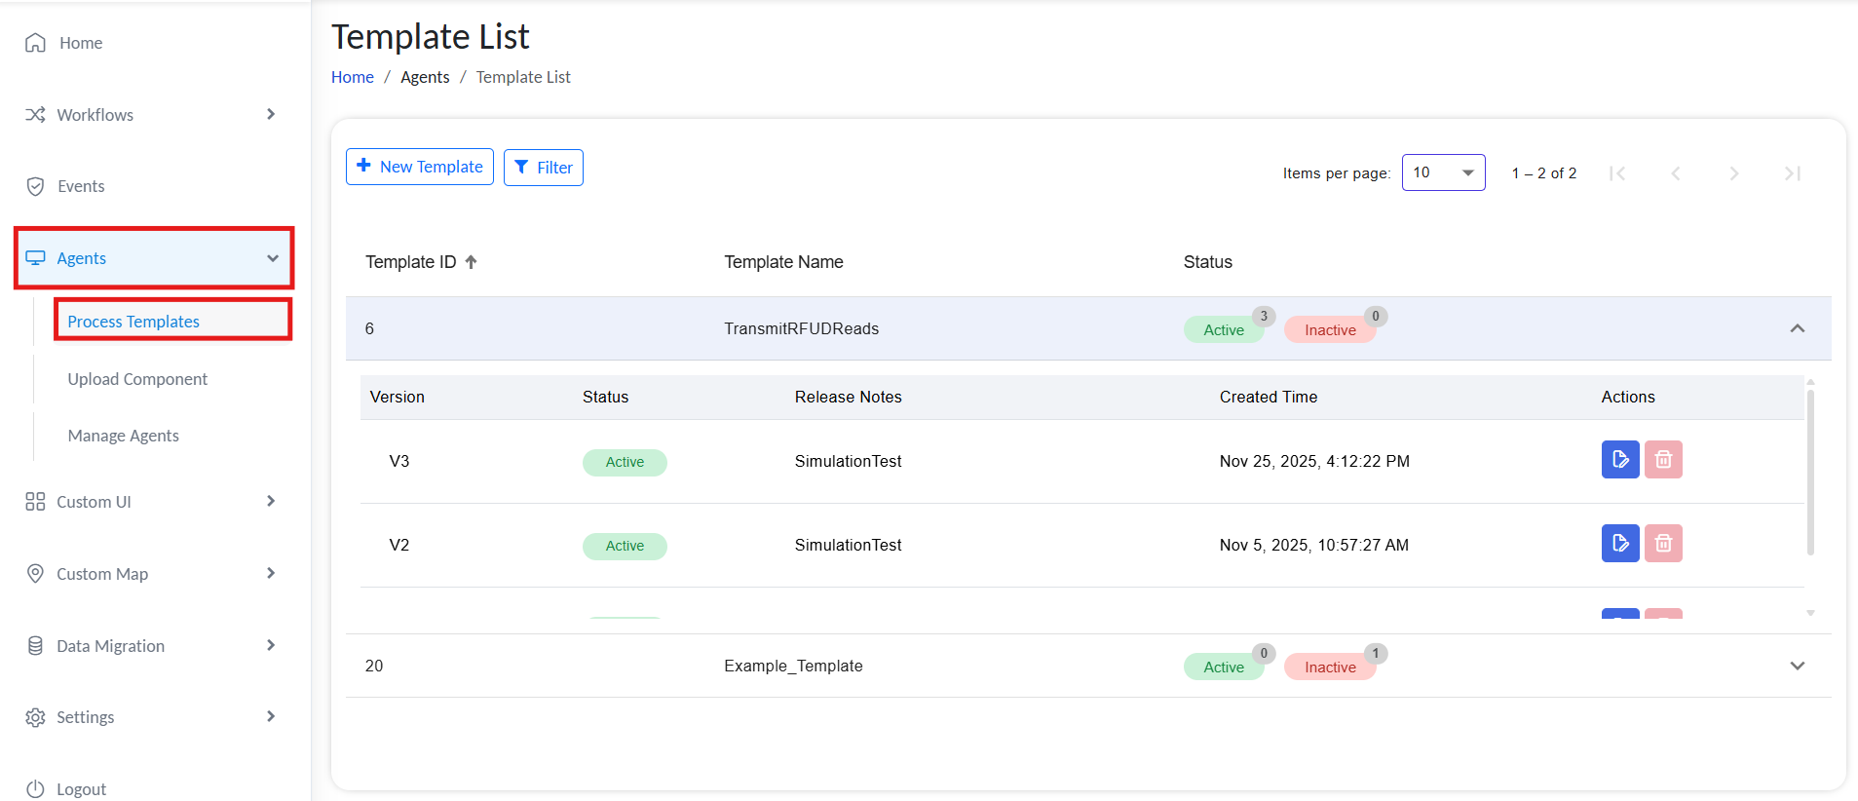Open the Items per page dropdown

pos(1443,172)
